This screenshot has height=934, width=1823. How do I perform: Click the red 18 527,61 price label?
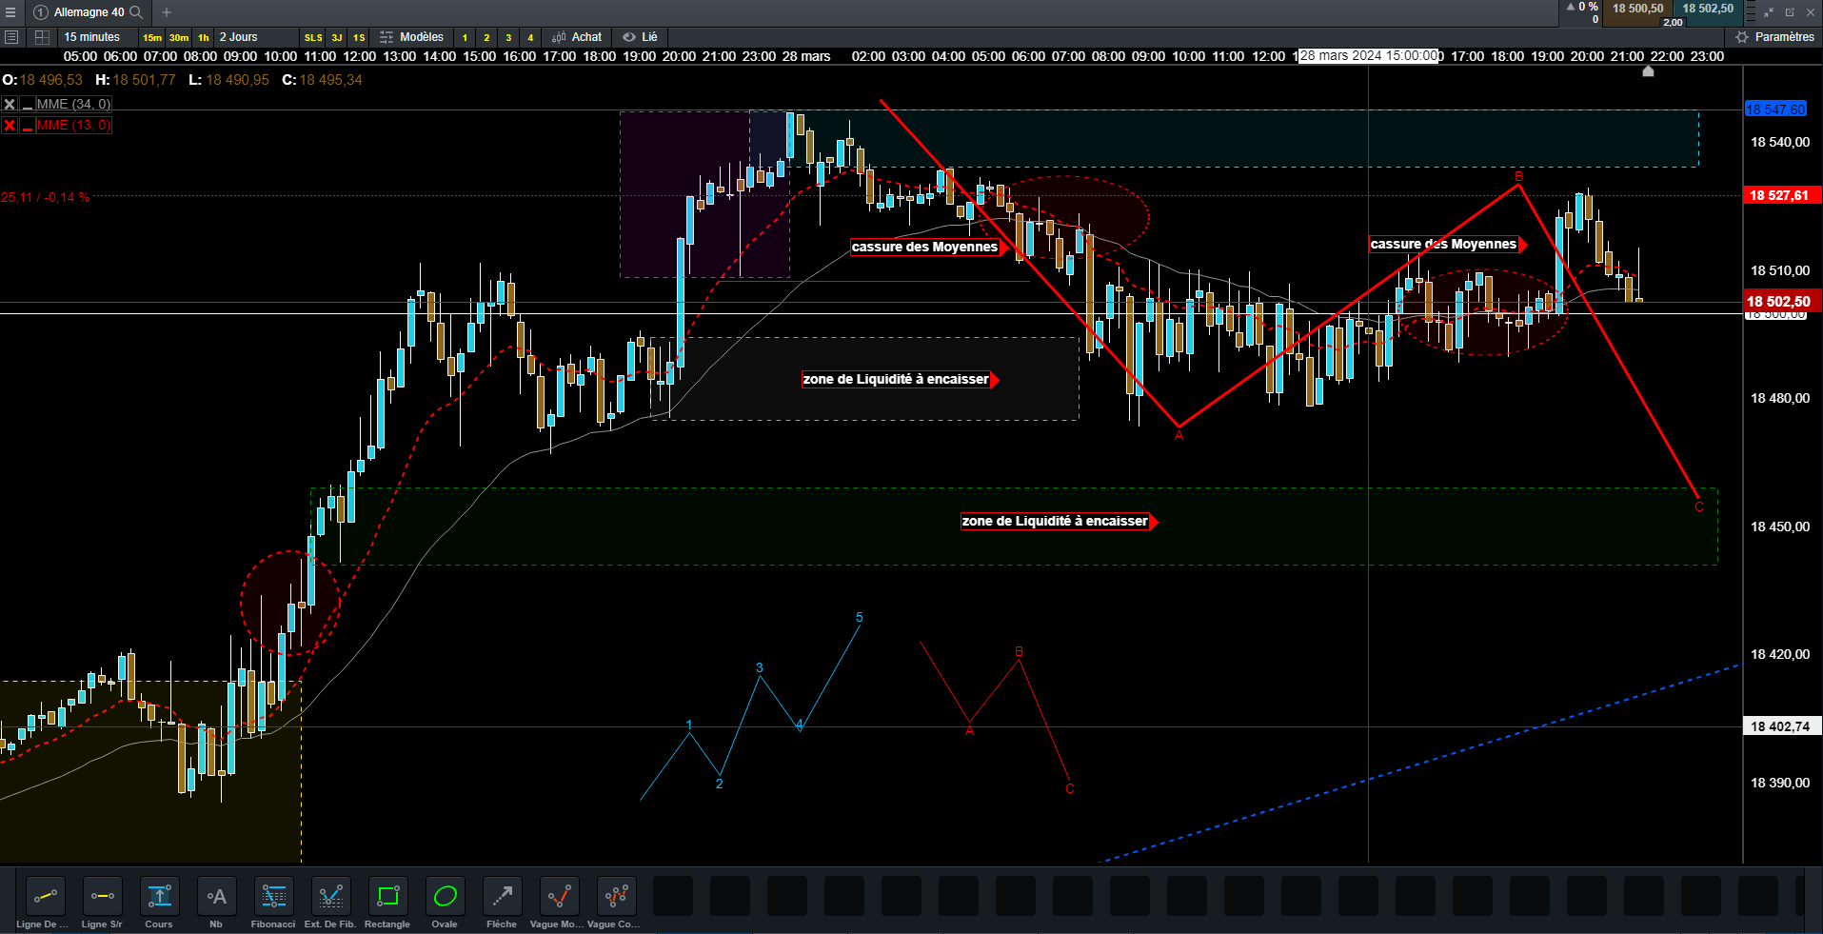[1782, 195]
